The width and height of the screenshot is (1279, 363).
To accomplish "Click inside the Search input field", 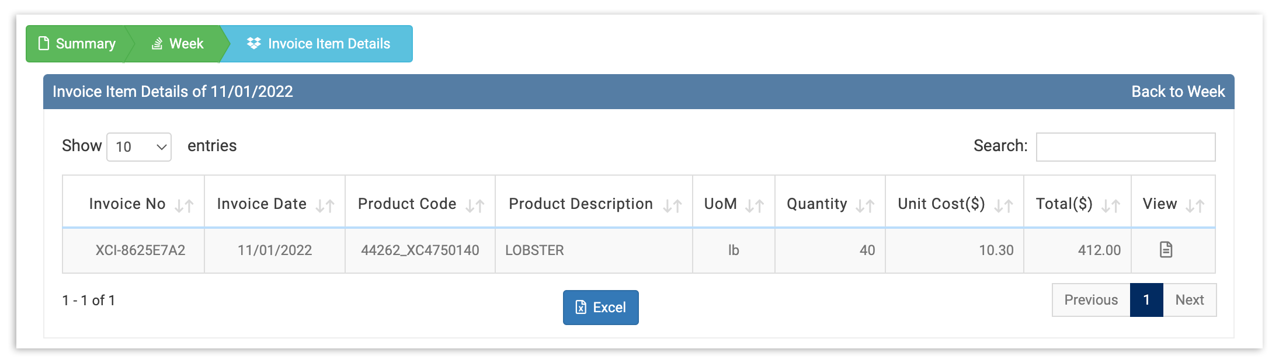I will [1125, 146].
